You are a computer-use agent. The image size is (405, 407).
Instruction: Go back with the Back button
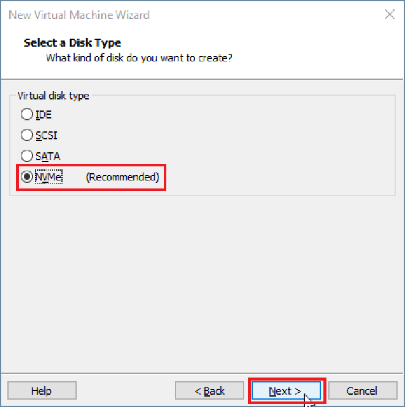209,390
